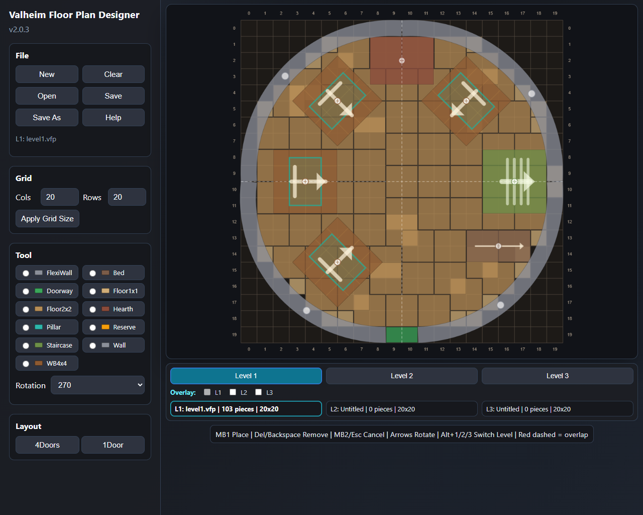Select the Floor1x1 tool radio button
This screenshot has width=643, height=515.
pos(92,291)
